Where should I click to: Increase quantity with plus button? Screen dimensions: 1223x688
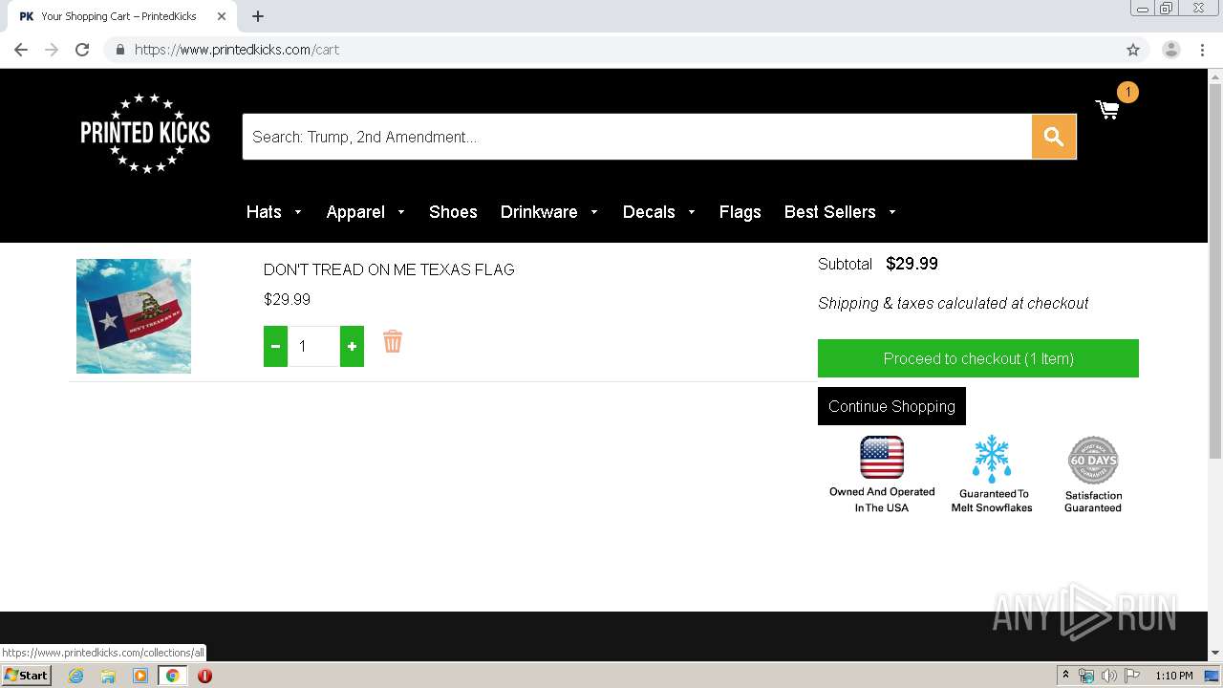(352, 346)
